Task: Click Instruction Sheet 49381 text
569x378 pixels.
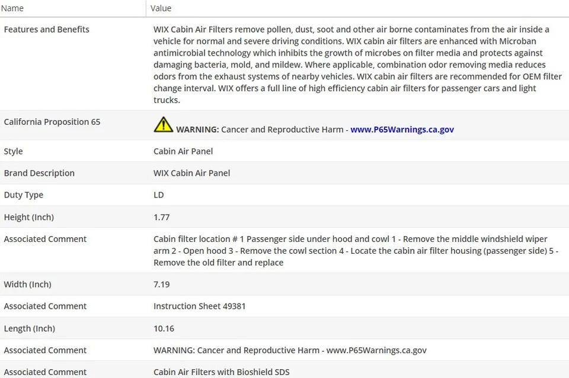Action: pyautogui.click(x=199, y=306)
